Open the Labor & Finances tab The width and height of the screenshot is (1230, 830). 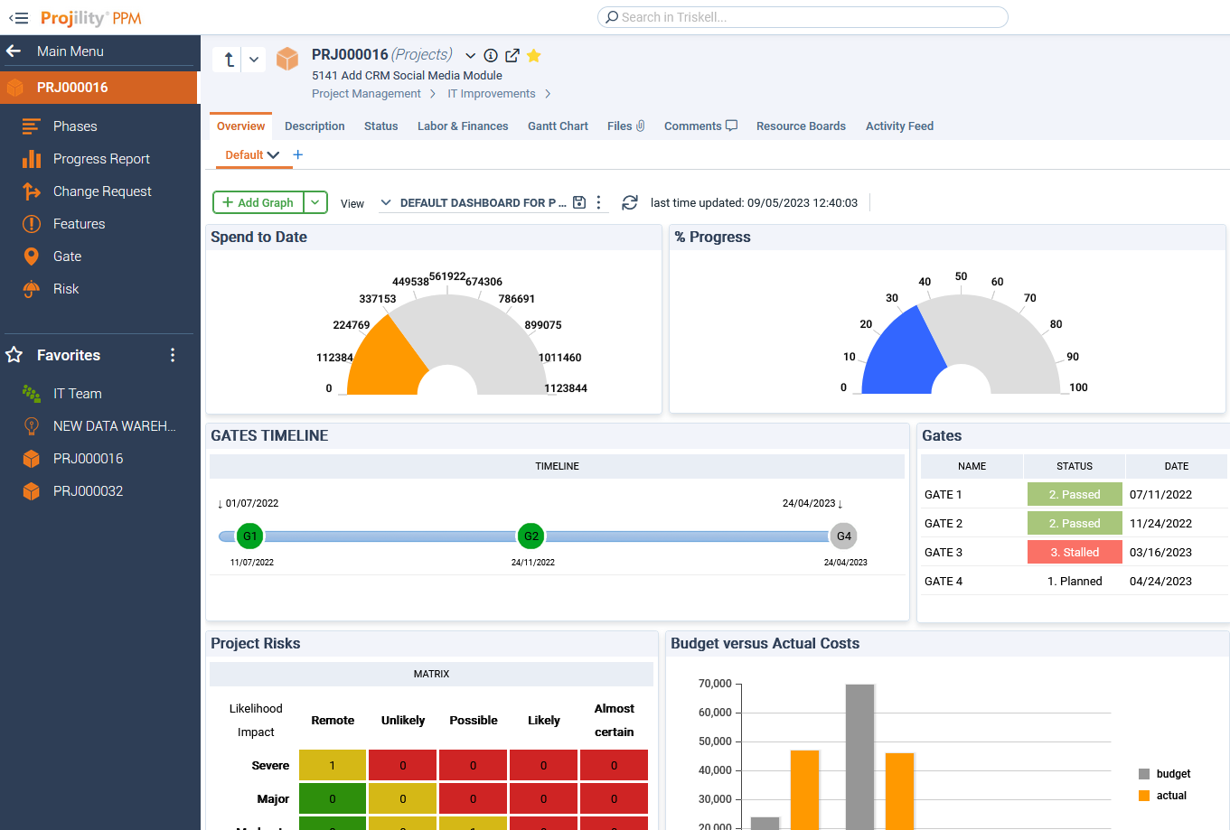coord(463,126)
